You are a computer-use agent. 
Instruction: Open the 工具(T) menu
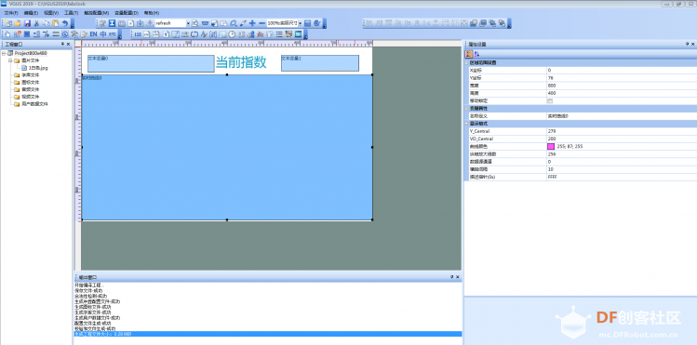click(71, 13)
